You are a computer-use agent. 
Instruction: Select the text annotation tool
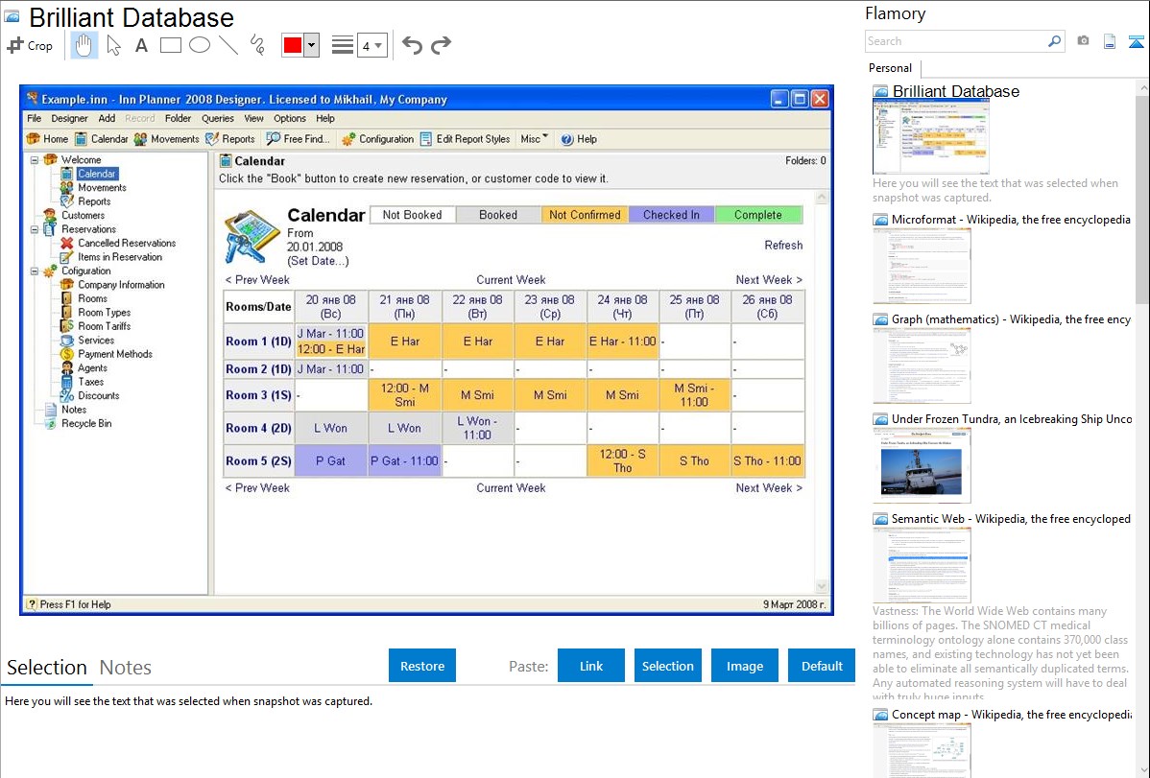141,45
